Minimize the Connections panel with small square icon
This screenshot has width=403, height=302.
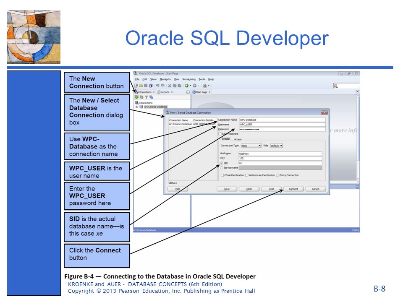pos(188,92)
